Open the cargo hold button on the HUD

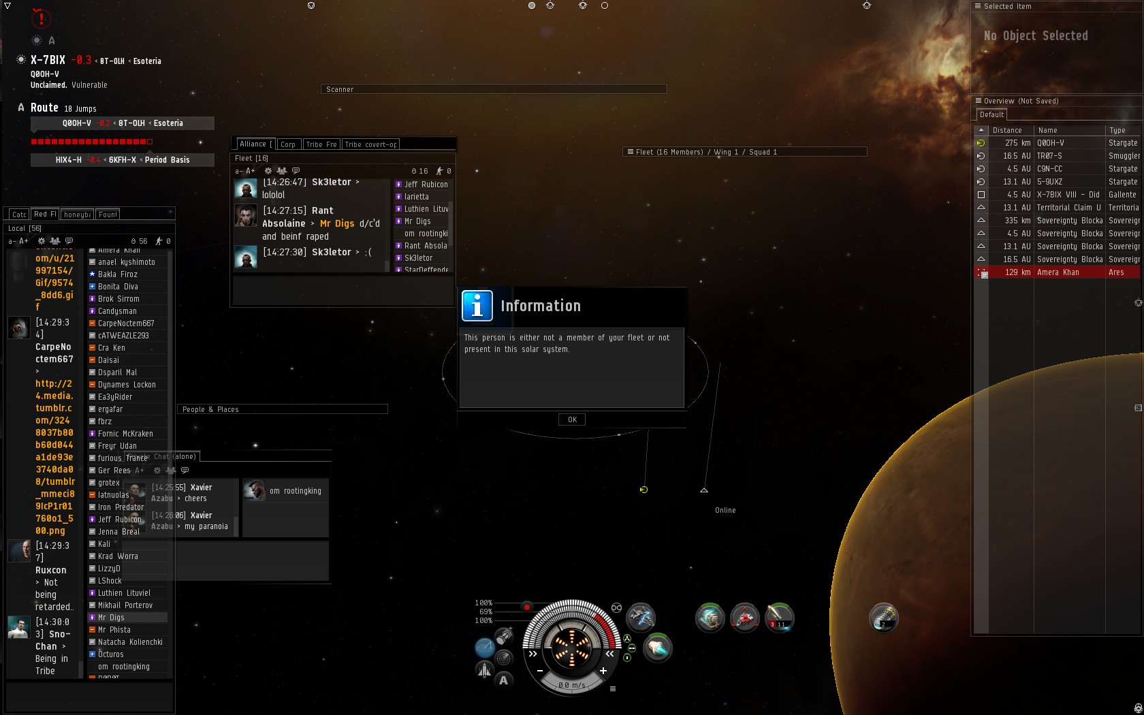click(504, 636)
